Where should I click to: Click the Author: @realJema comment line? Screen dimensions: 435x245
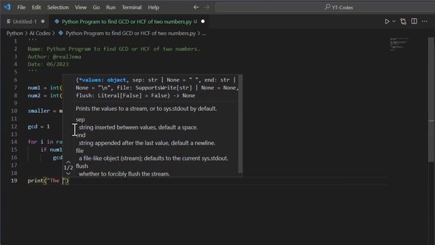(54, 56)
